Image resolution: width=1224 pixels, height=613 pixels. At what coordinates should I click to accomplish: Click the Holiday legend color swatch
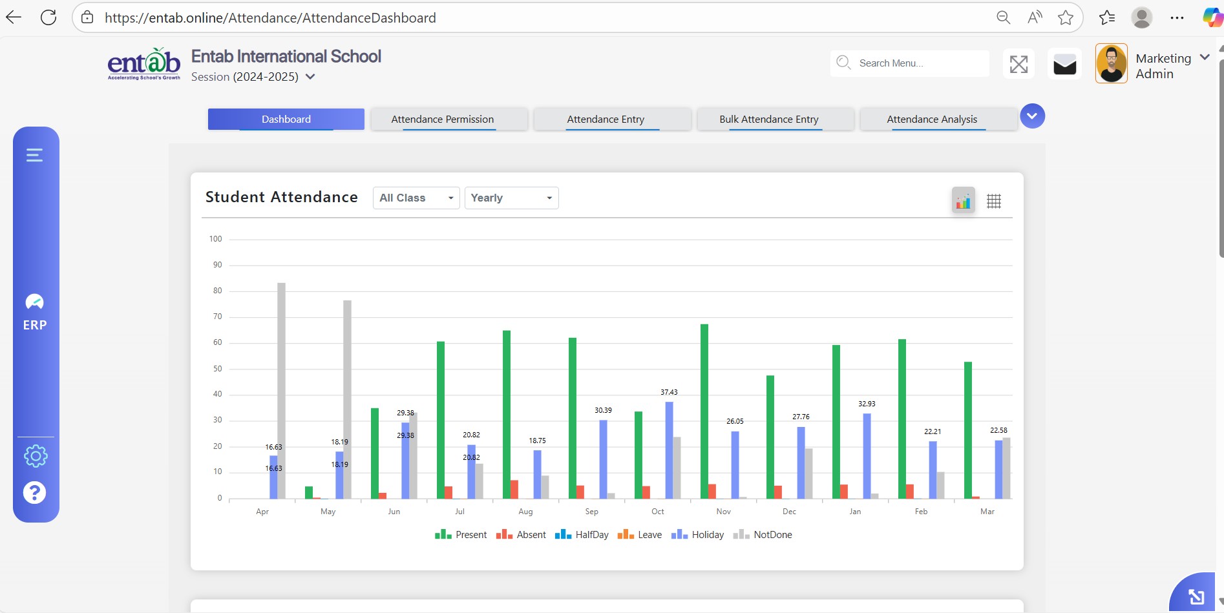coord(679,535)
